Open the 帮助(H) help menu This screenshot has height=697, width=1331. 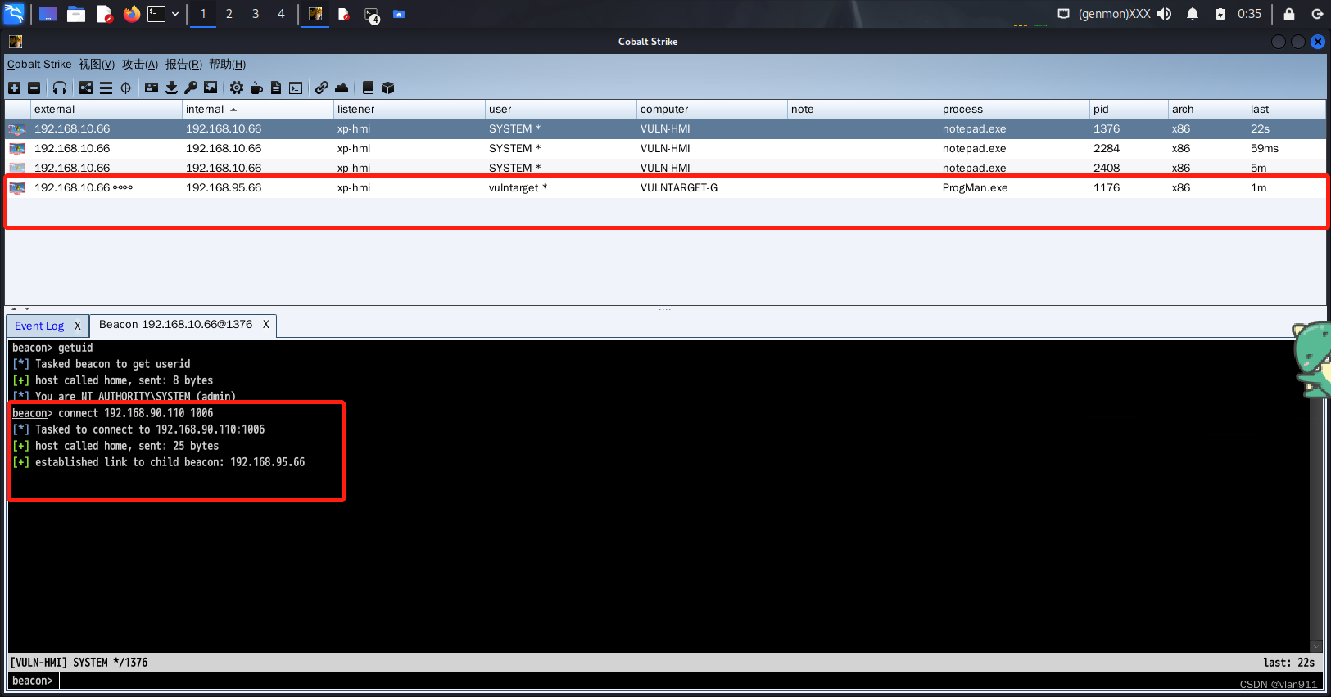[x=227, y=64]
